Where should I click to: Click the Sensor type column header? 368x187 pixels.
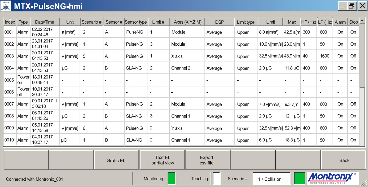pos(136,22)
